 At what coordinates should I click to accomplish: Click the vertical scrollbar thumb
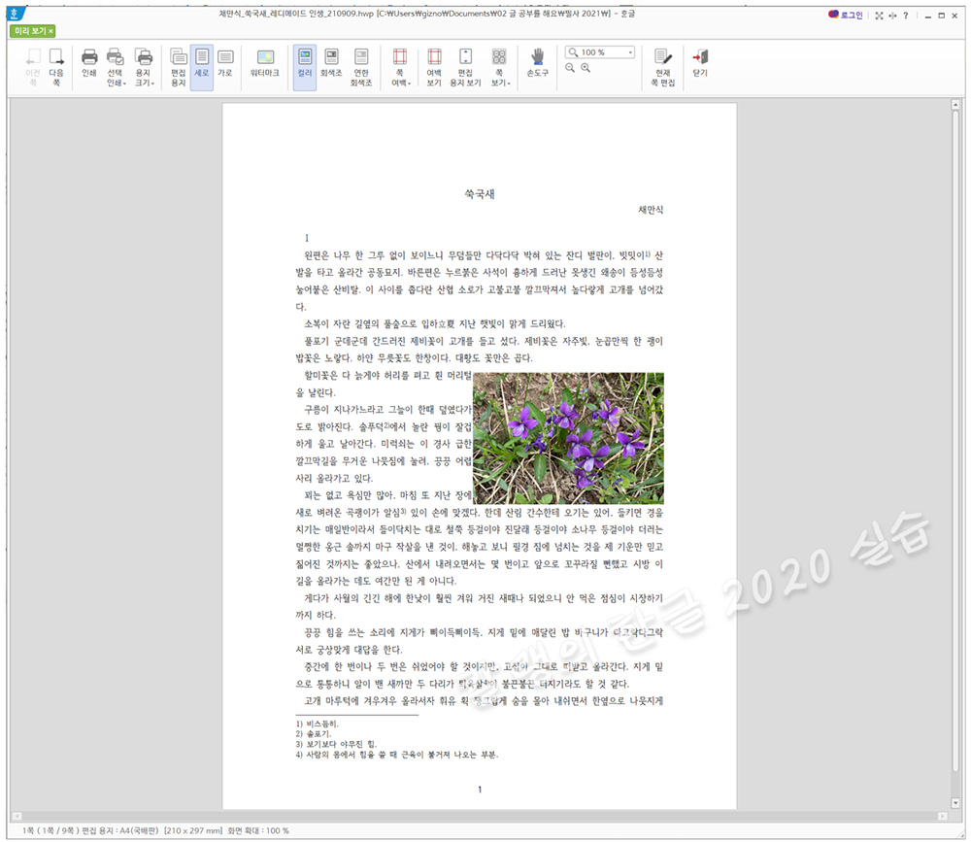[x=954, y=441]
